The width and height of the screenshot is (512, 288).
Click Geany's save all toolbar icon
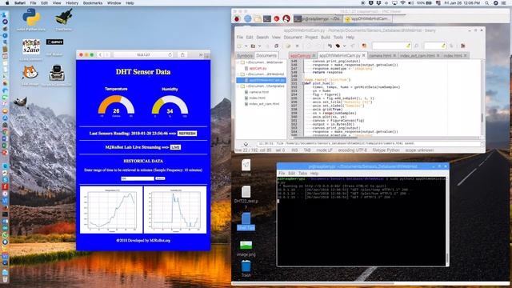276,46
